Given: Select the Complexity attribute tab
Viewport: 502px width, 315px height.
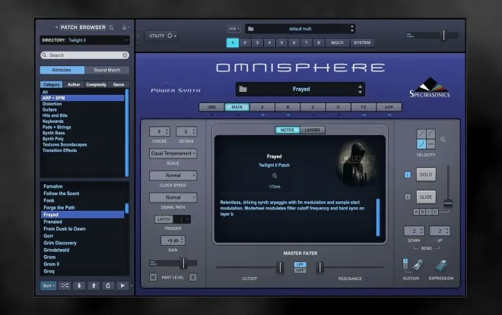Looking at the screenshot, I should coord(96,85).
